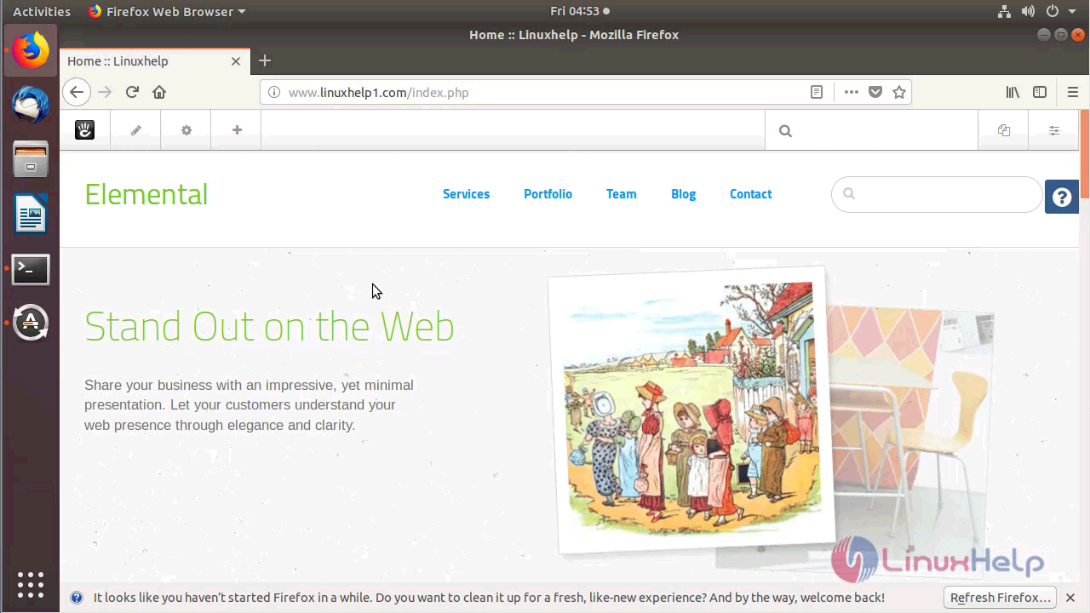
Task: Toggle reader view icon
Action: pos(817,92)
